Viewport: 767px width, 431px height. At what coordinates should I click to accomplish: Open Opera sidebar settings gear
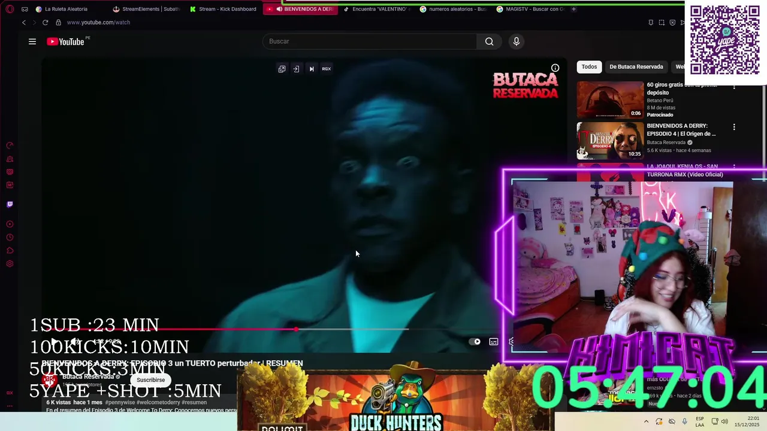10,264
